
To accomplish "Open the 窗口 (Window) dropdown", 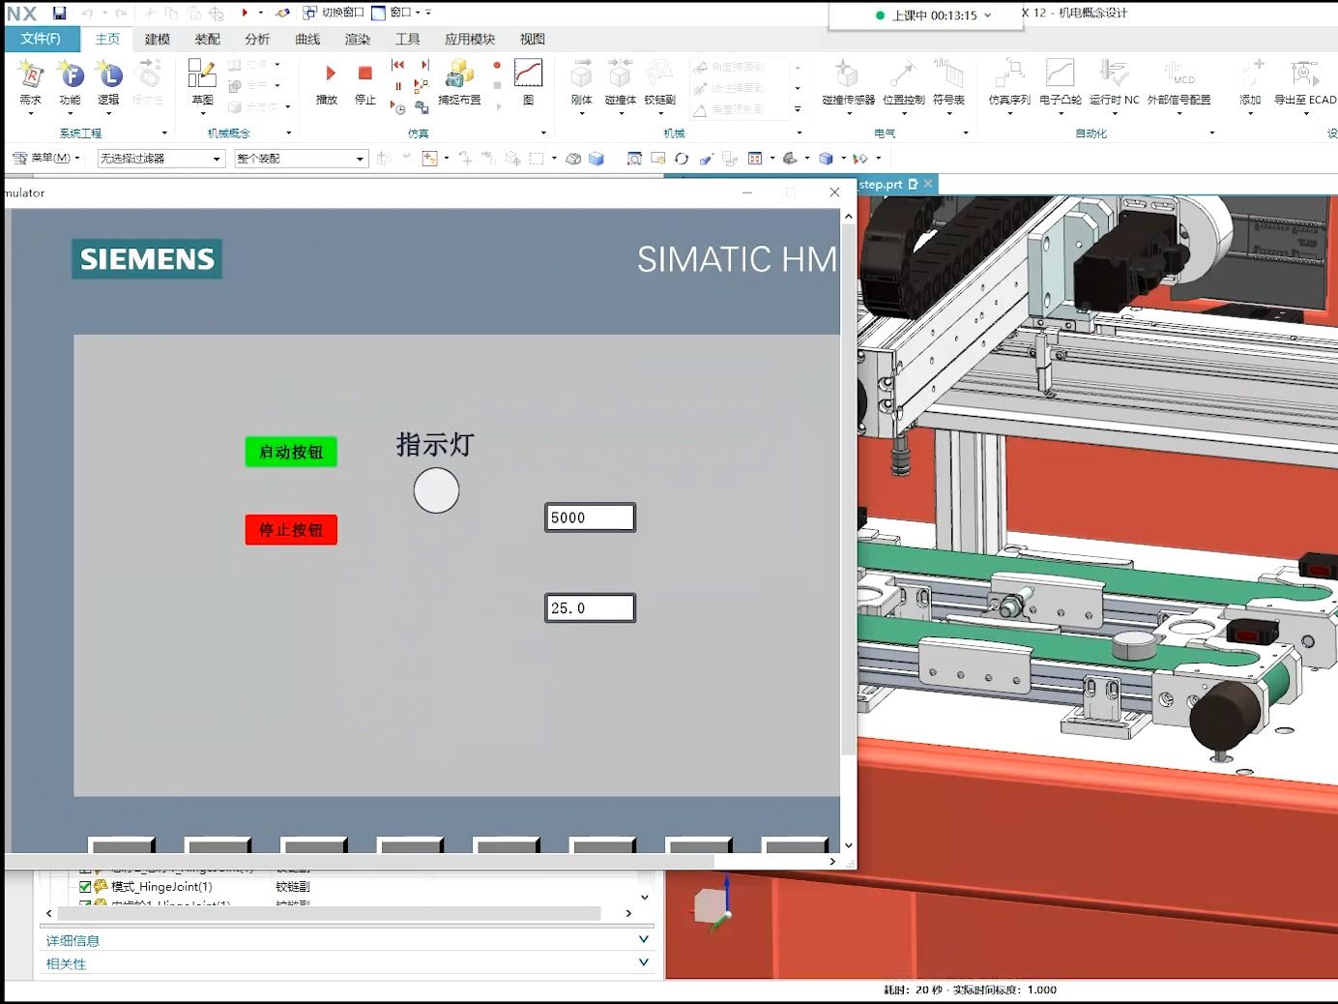I will 401,13.
